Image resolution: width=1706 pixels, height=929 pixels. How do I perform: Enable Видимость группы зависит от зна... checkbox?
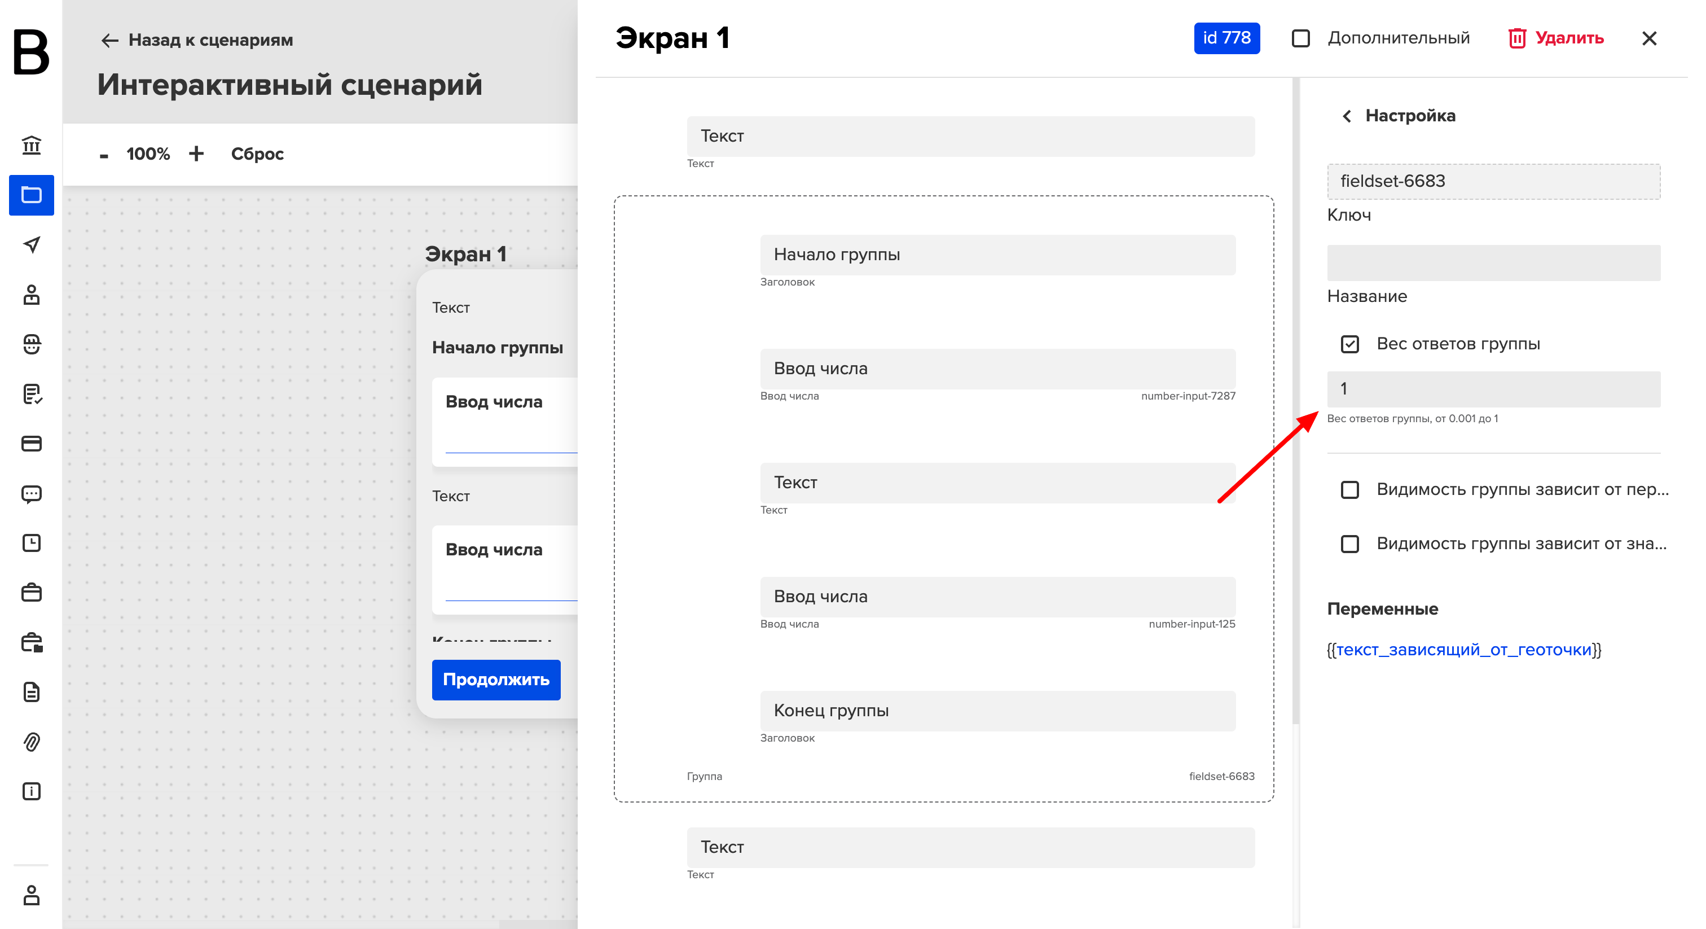pyautogui.click(x=1349, y=544)
